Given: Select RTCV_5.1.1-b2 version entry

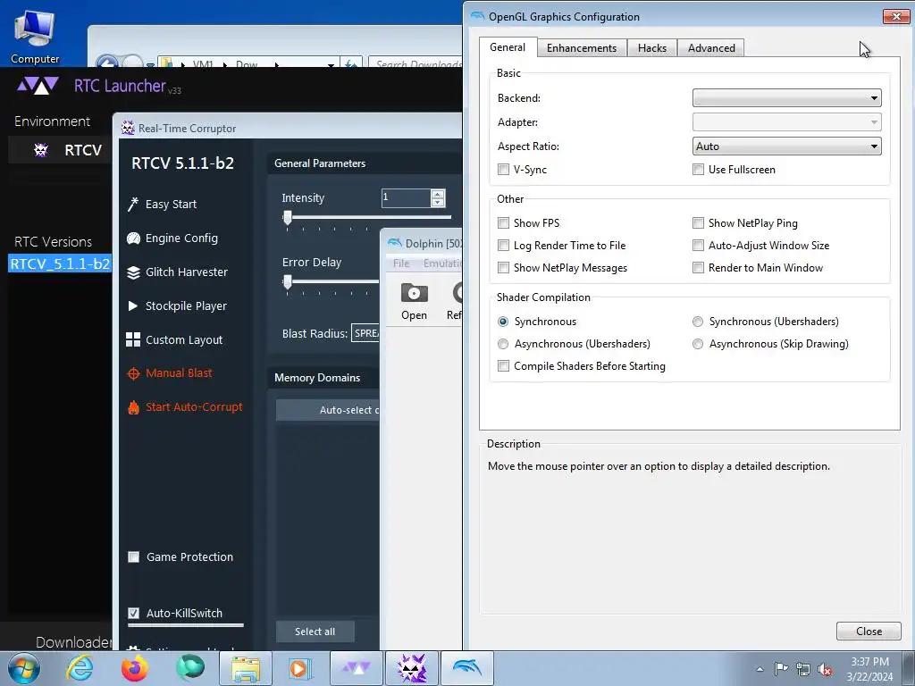Looking at the screenshot, I should (60, 264).
